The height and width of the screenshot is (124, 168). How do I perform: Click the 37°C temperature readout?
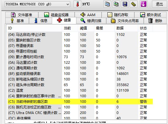86,4
